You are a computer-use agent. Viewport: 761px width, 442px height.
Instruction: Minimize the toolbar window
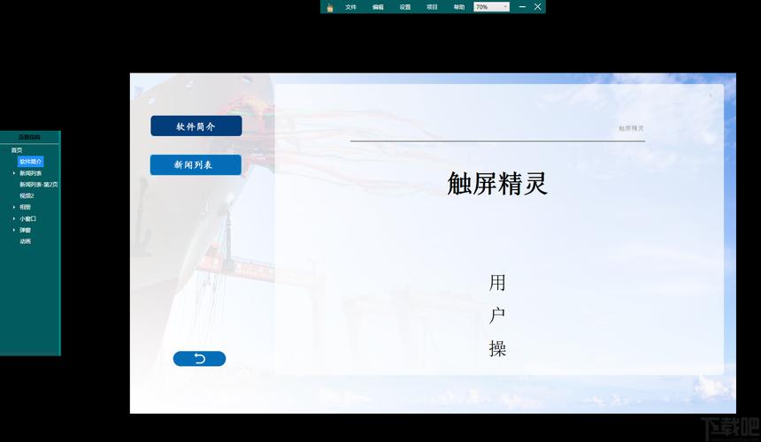coord(522,7)
